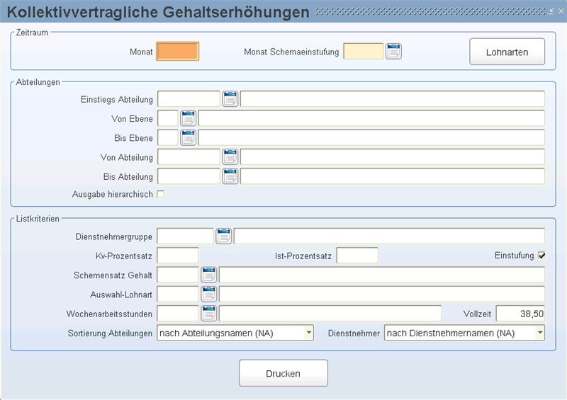567x400 pixels.
Task: Click the Kv-Prozentsatz input field
Action: coord(178,256)
